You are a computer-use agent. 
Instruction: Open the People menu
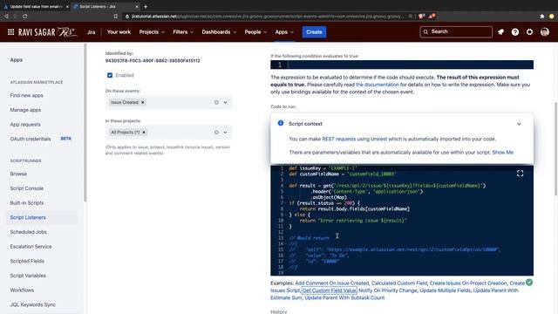tap(255, 32)
